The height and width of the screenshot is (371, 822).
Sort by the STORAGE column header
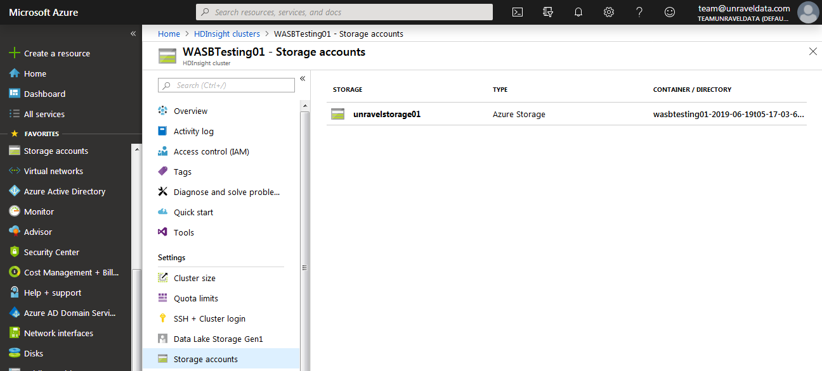coord(348,90)
